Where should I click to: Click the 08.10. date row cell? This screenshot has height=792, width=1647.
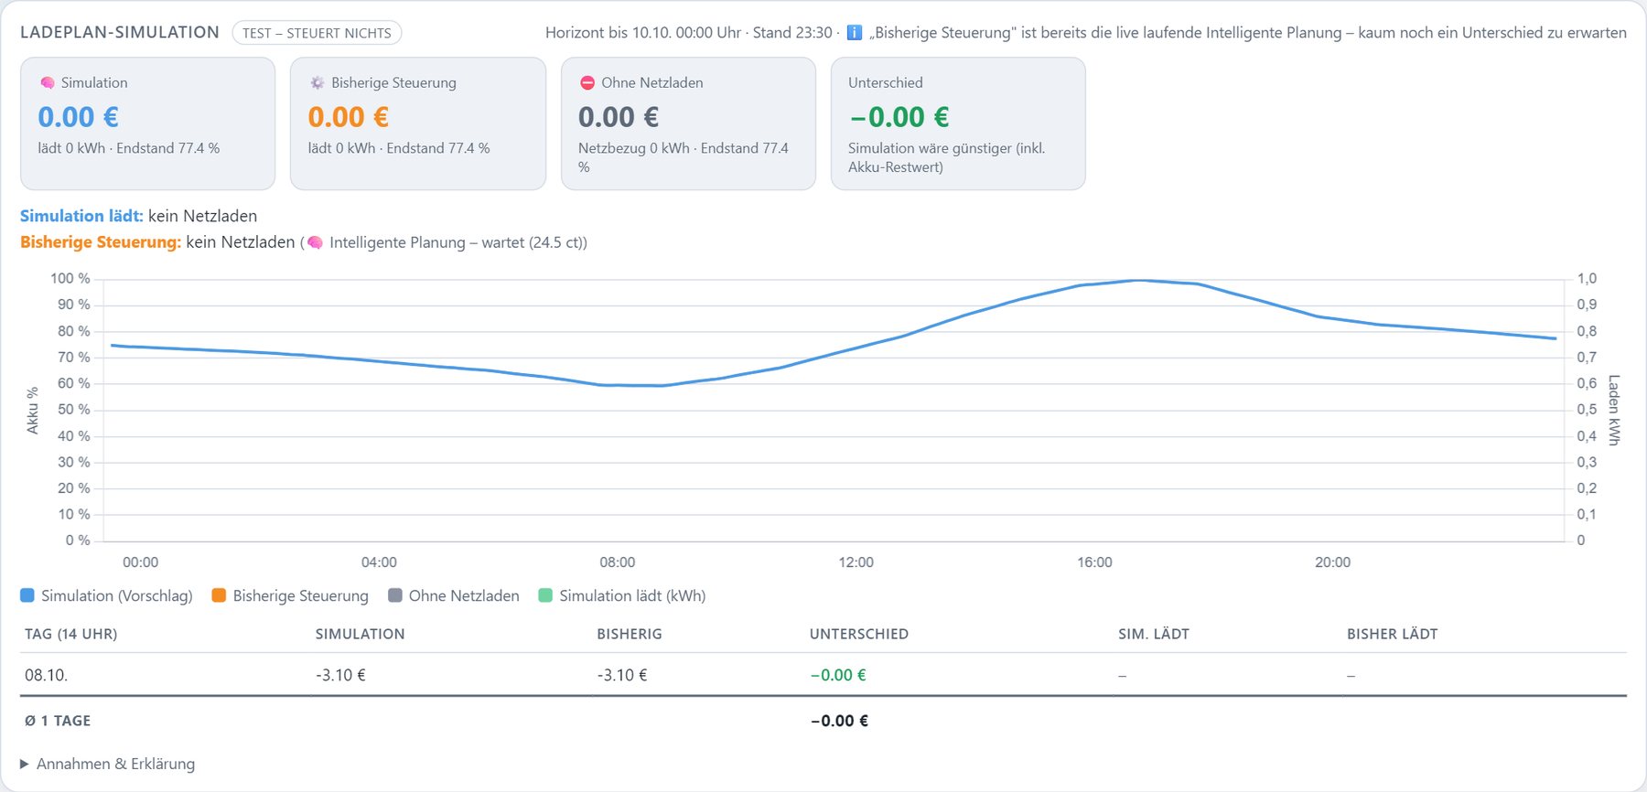click(x=47, y=675)
